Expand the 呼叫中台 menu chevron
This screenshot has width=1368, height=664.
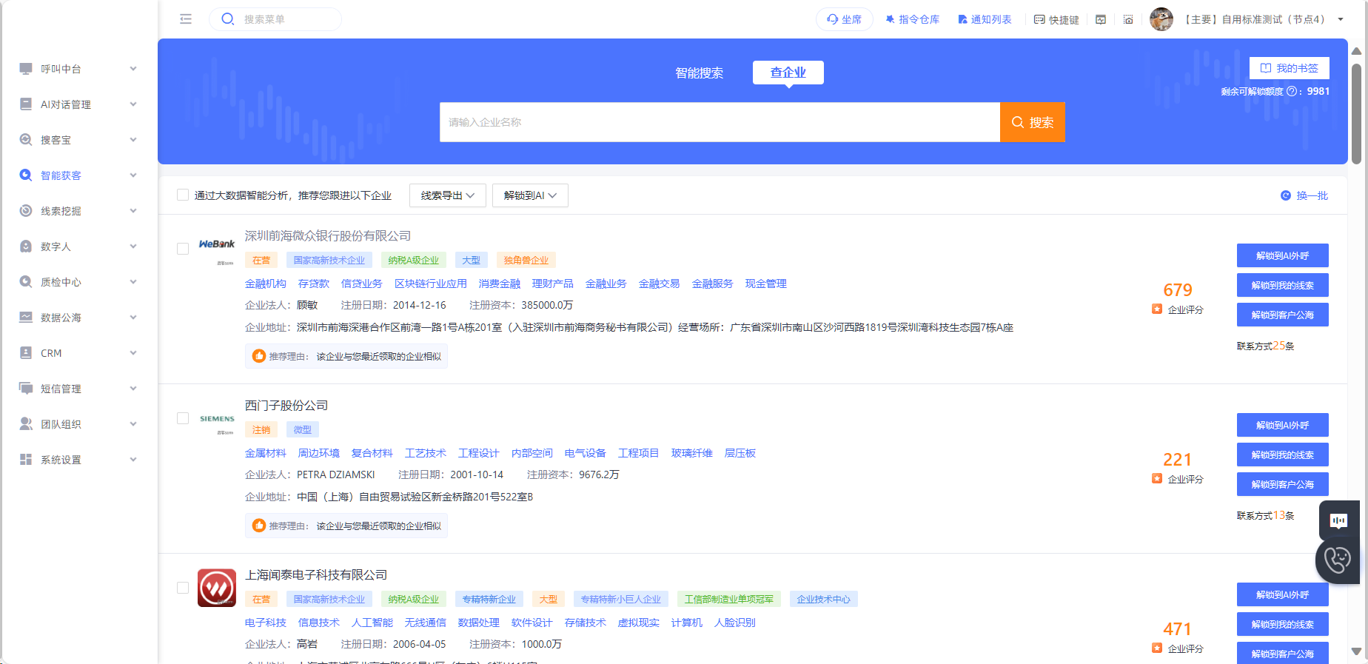click(x=133, y=69)
